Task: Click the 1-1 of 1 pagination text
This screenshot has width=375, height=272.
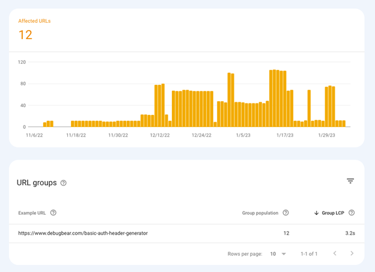Action: 309,254
